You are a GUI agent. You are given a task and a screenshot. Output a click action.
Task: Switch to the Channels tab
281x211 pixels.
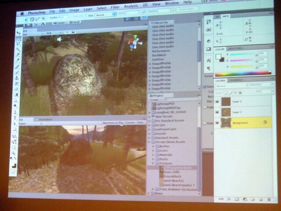point(236,80)
